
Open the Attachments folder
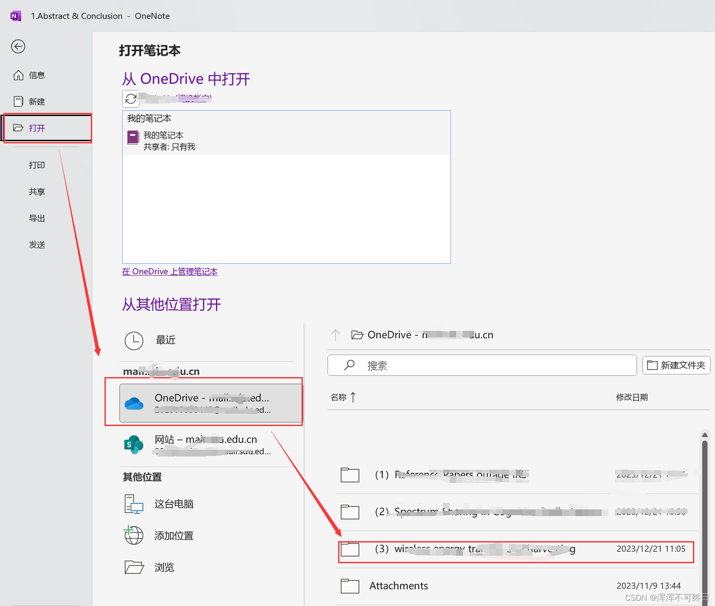(516, 586)
